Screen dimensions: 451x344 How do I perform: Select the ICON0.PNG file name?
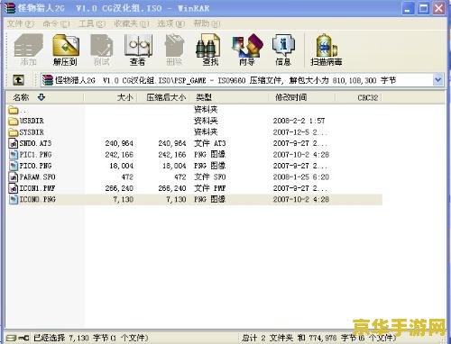coord(37,199)
